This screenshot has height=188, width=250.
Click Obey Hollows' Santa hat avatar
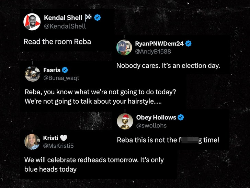pos(125,121)
